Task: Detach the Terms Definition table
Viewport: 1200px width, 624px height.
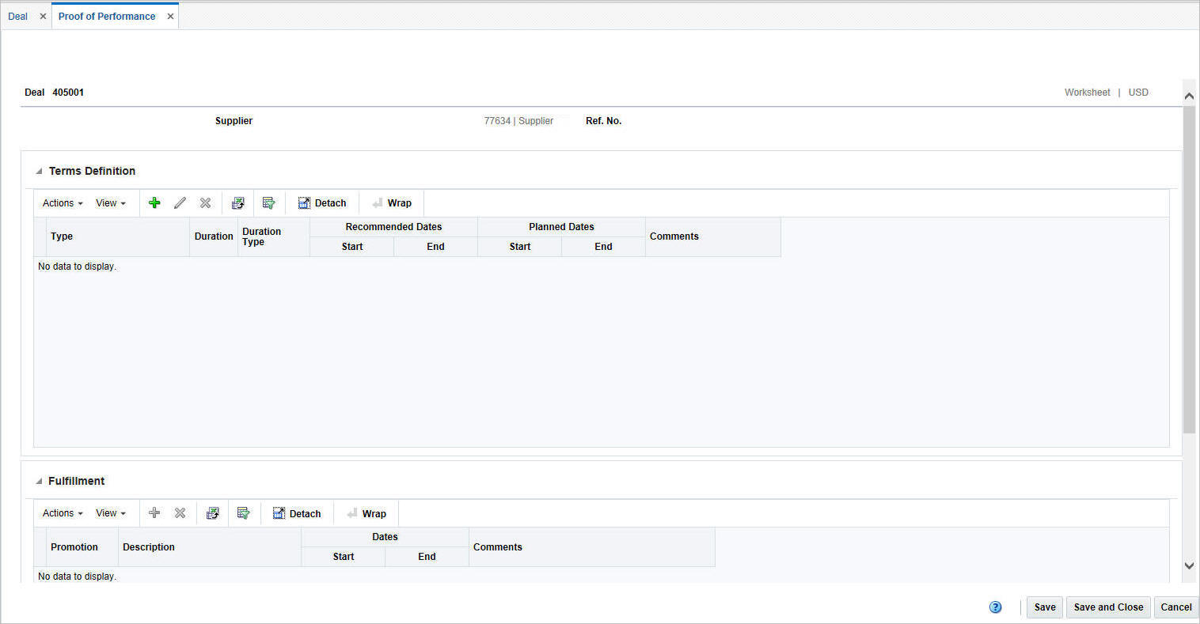Action: [322, 203]
